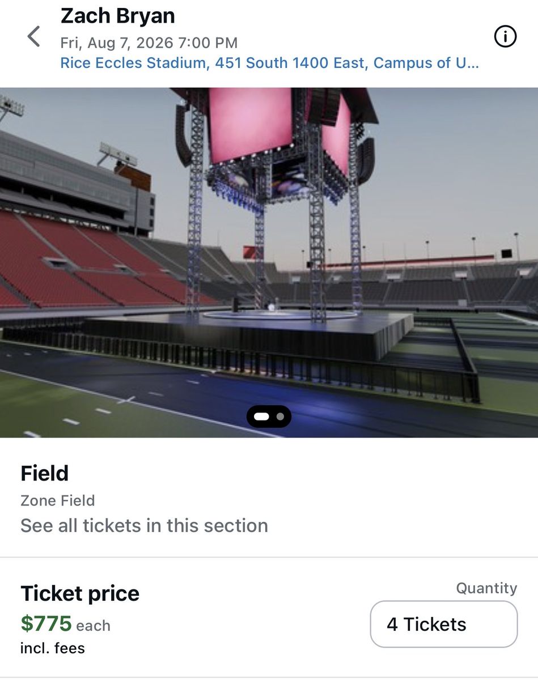The height and width of the screenshot is (680, 538).
Task: Click the Ticket price heading
Action: [x=80, y=593]
